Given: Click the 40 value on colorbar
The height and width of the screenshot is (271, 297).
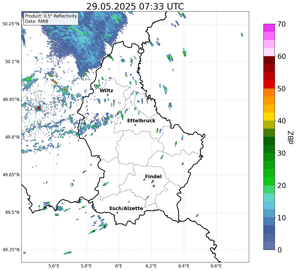Looking at the screenshot, I should tap(281, 121).
